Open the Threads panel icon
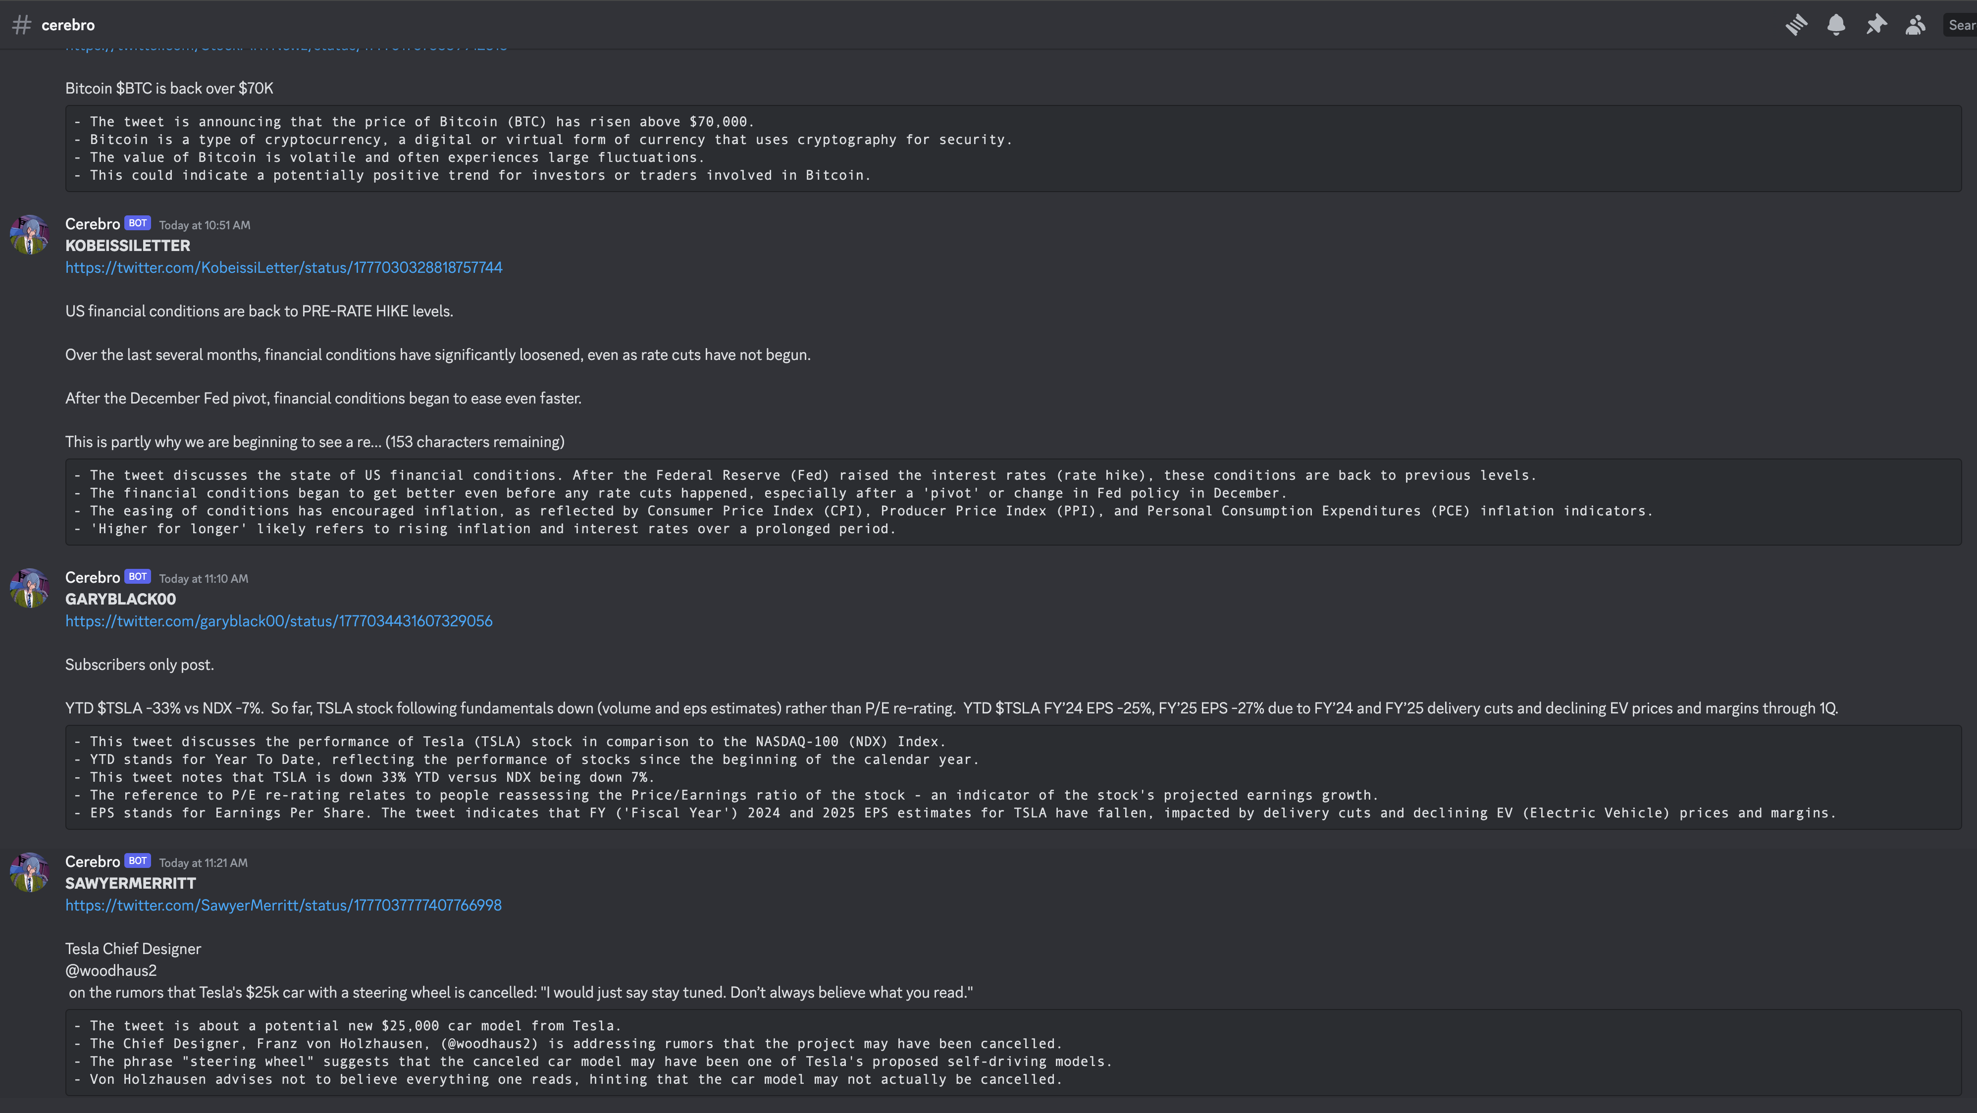The image size is (1977, 1113). (1796, 25)
